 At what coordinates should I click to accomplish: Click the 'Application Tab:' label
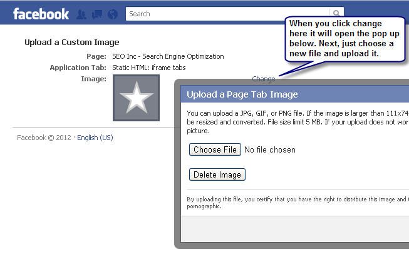[78, 68]
